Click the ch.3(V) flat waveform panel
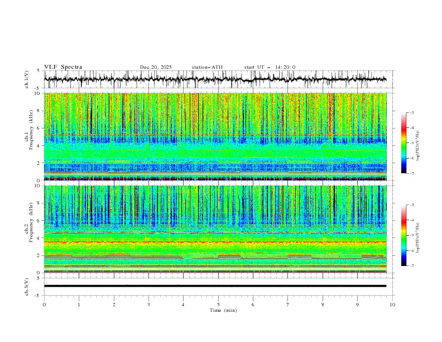The image size is (442, 342). pyautogui.click(x=218, y=286)
